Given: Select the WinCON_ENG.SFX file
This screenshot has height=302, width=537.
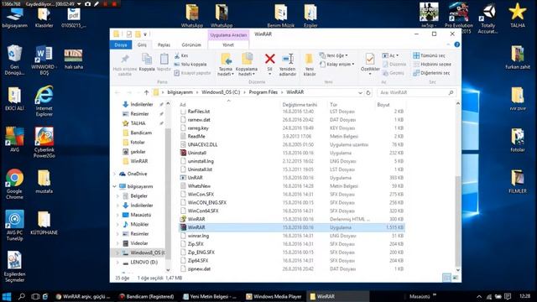Looking at the screenshot, I should (x=207, y=203).
